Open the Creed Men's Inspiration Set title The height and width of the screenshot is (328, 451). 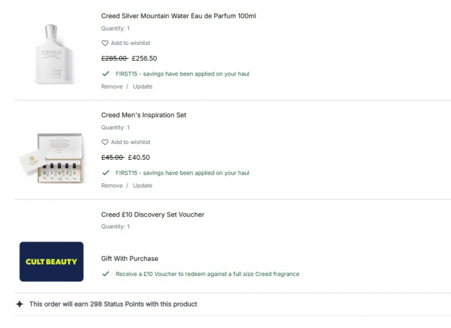pos(144,115)
